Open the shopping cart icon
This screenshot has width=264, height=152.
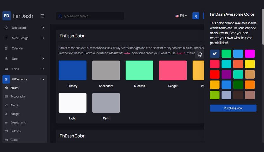click(x=196, y=16)
